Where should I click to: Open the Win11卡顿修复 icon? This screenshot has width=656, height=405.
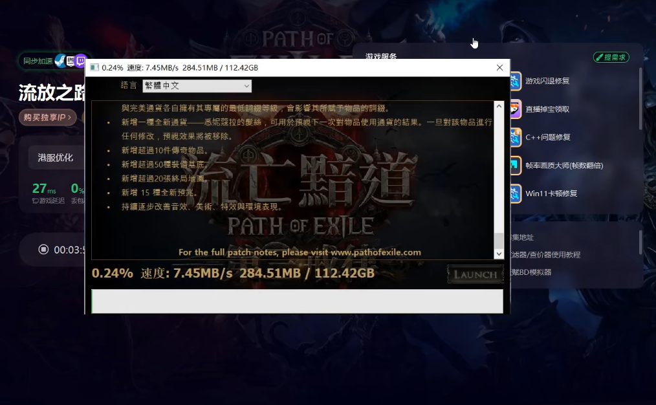coord(516,193)
